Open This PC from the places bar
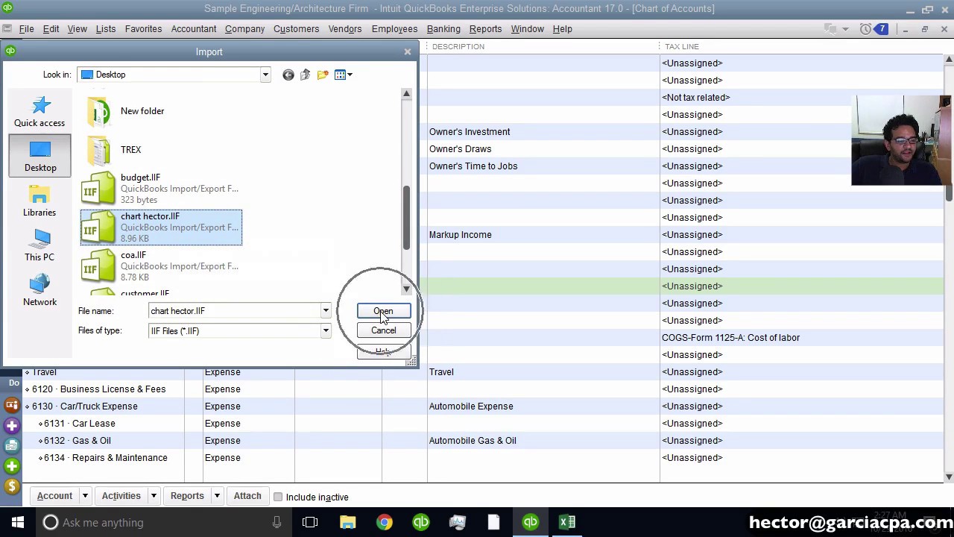The image size is (954, 537). pyautogui.click(x=40, y=246)
